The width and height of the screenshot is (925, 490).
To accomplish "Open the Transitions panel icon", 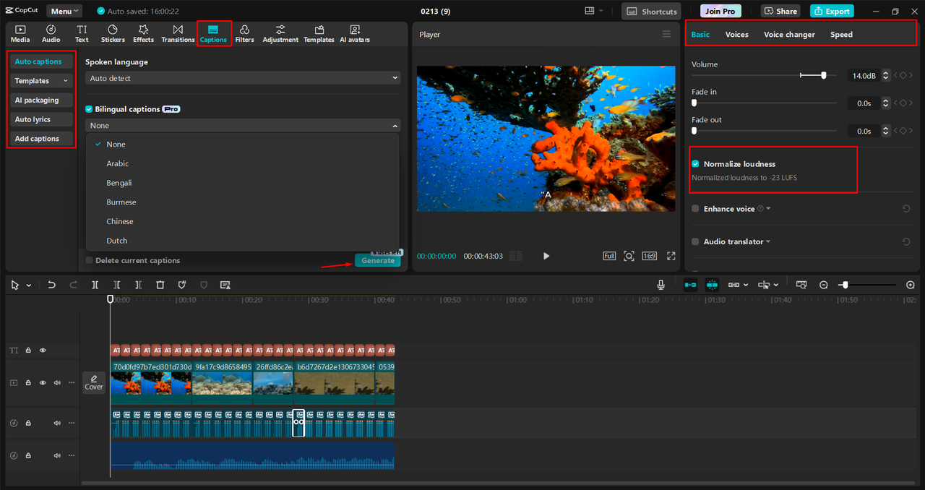I will pyautogui.click(x=178, y=33).
